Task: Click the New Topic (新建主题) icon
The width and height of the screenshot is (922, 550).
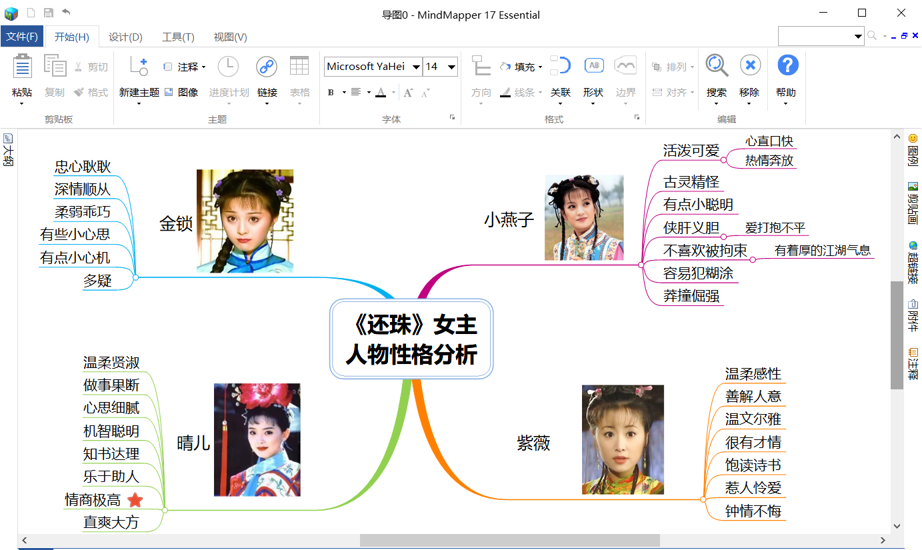Action: click(x=139, y=67)
